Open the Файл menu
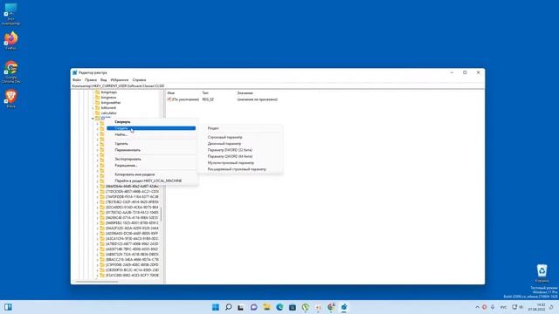Image resolution: width=559 pixels, height=314 pixels. pos(77,80)
